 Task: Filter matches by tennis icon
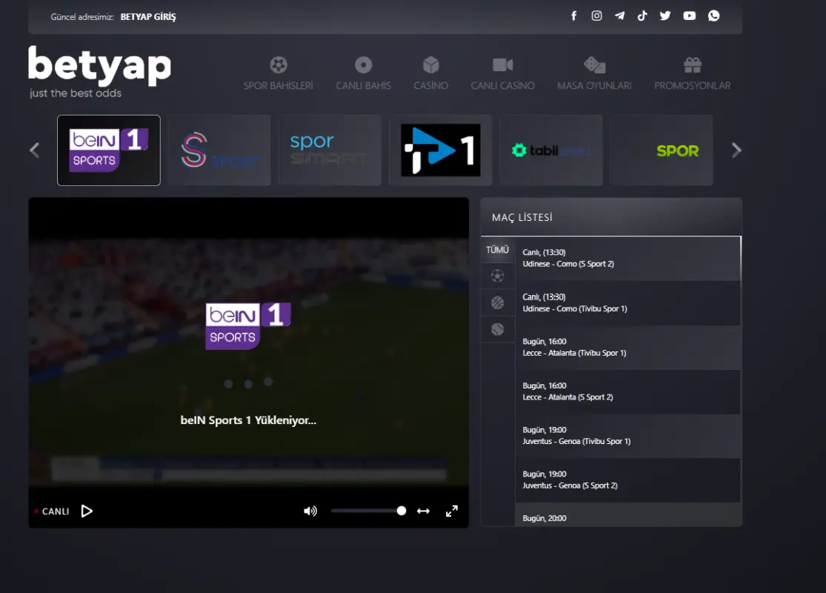click(x=497, y=329)
